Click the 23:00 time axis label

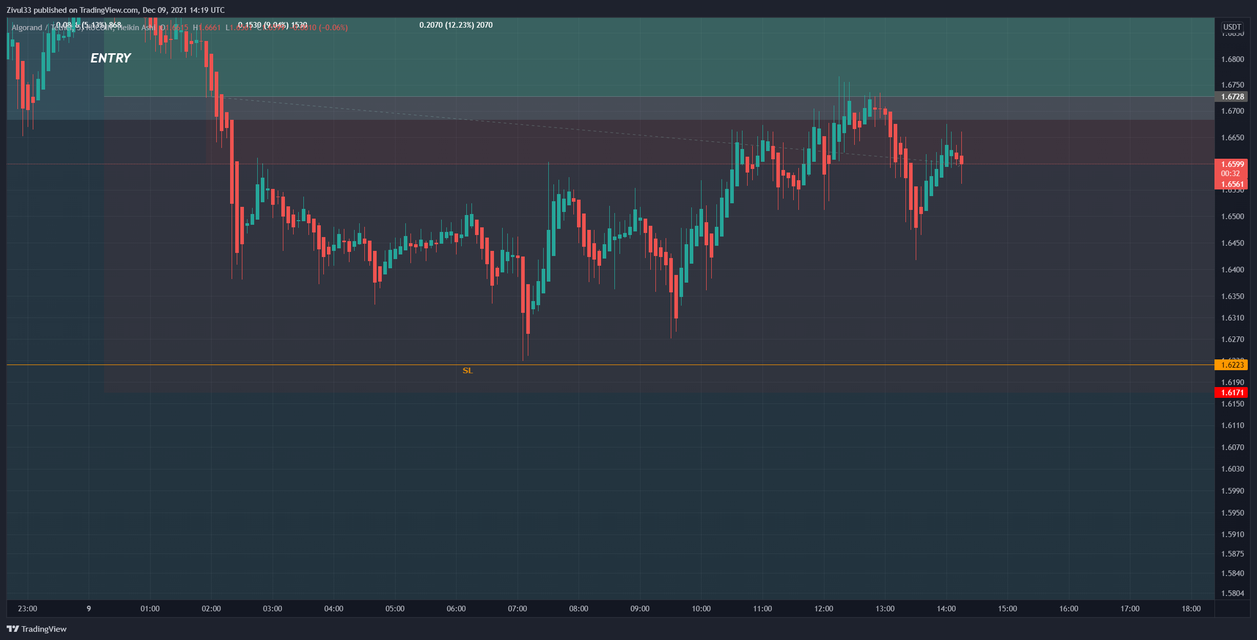[27, 609]
